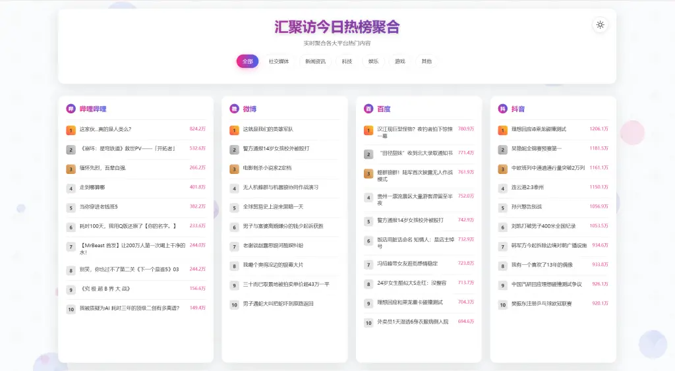
Task: Click rank 5 badge beside 全球贸易史上迎来黑暗一天
Action: 234,208
